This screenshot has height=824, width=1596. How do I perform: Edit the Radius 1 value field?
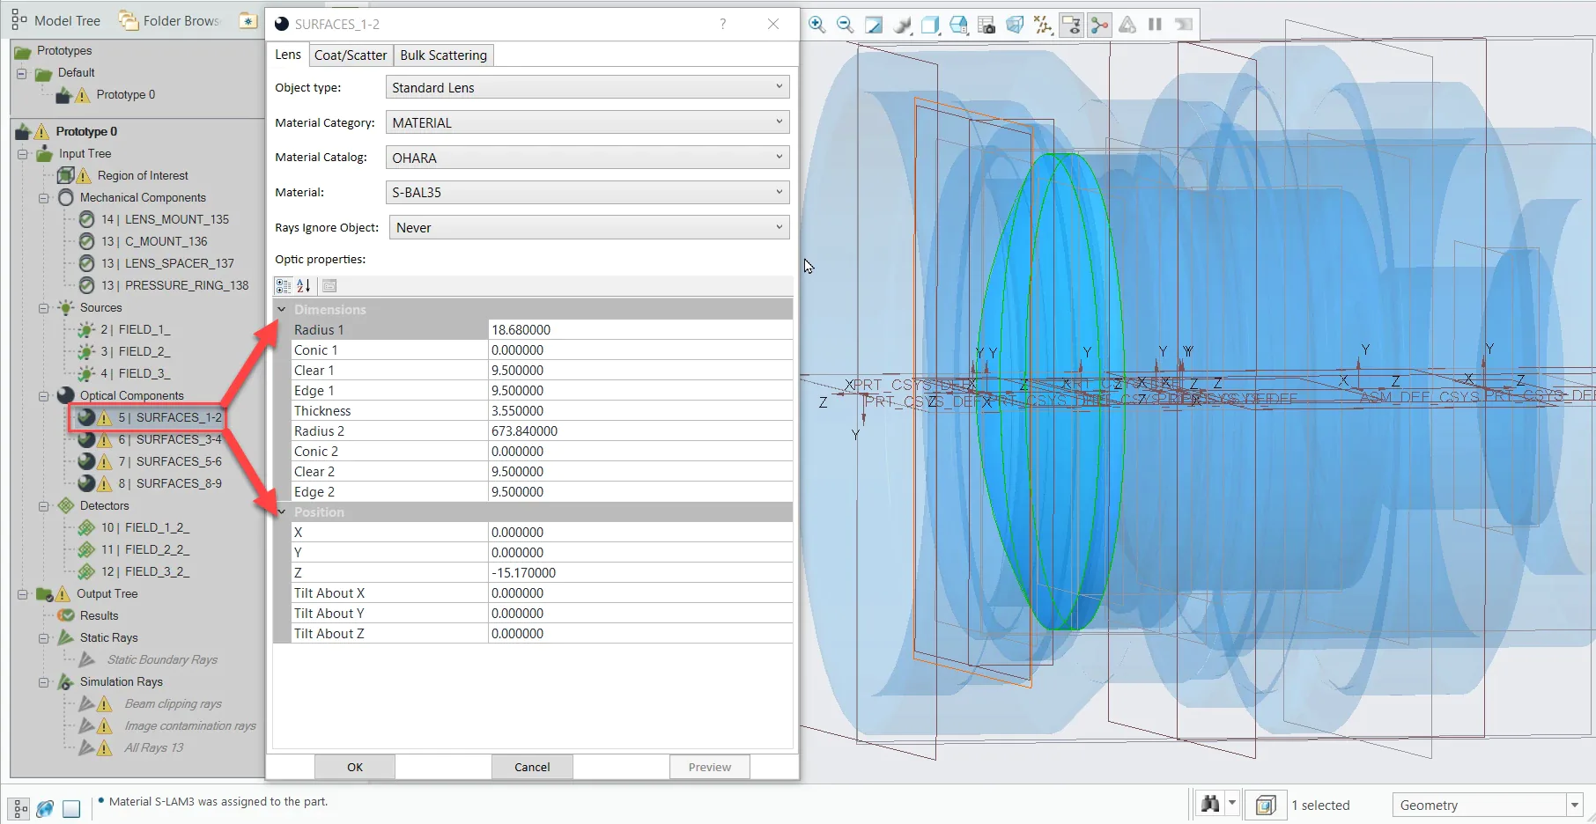click(x=640, y=329)
